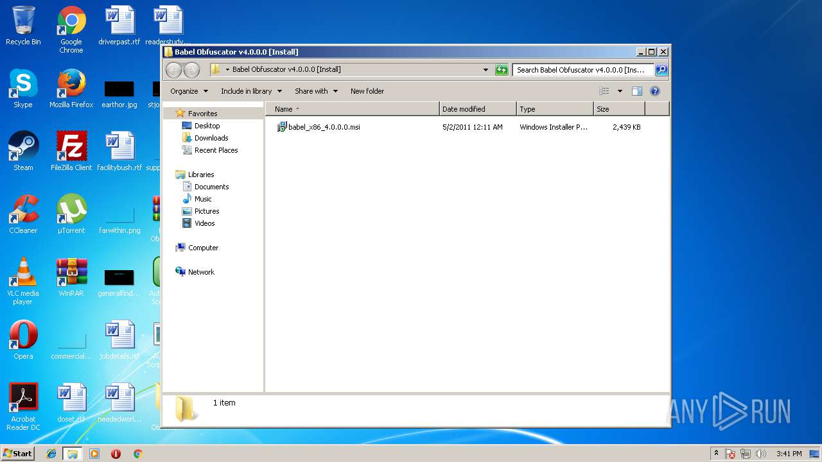Viewport: 822px width, 462px height.
Task: Select the WinRAR desktop shortcut
Action: pyautogui.click(x=71, y=277)
